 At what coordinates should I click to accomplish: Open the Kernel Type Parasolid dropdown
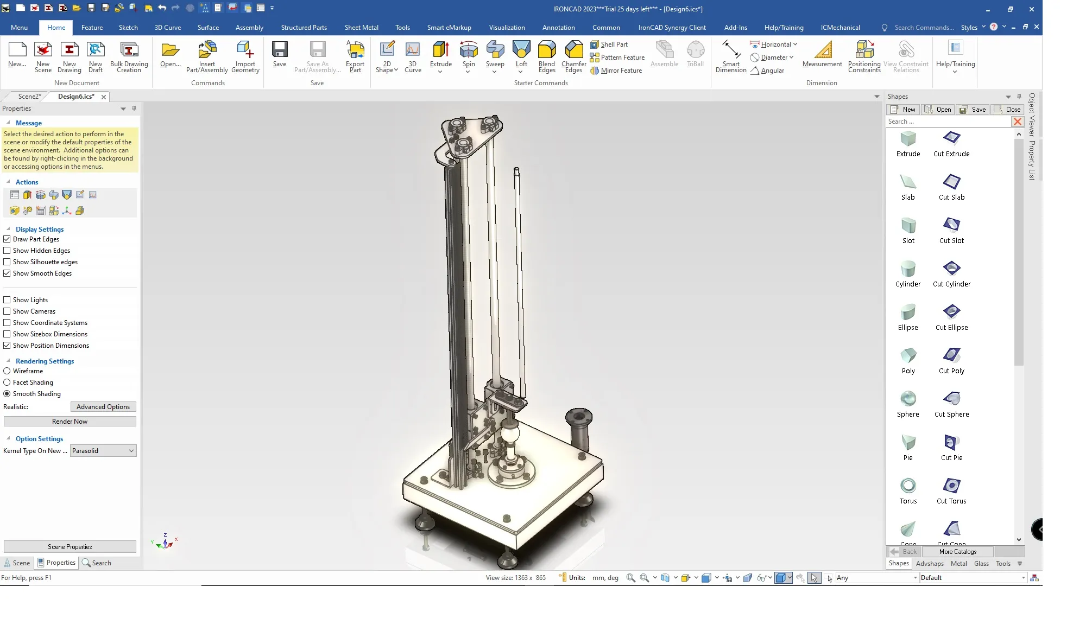(103, 451)
